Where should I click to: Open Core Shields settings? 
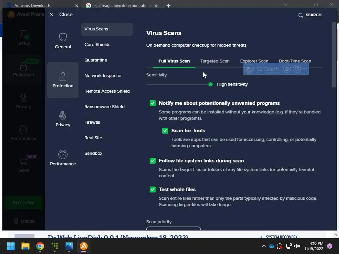97,45
